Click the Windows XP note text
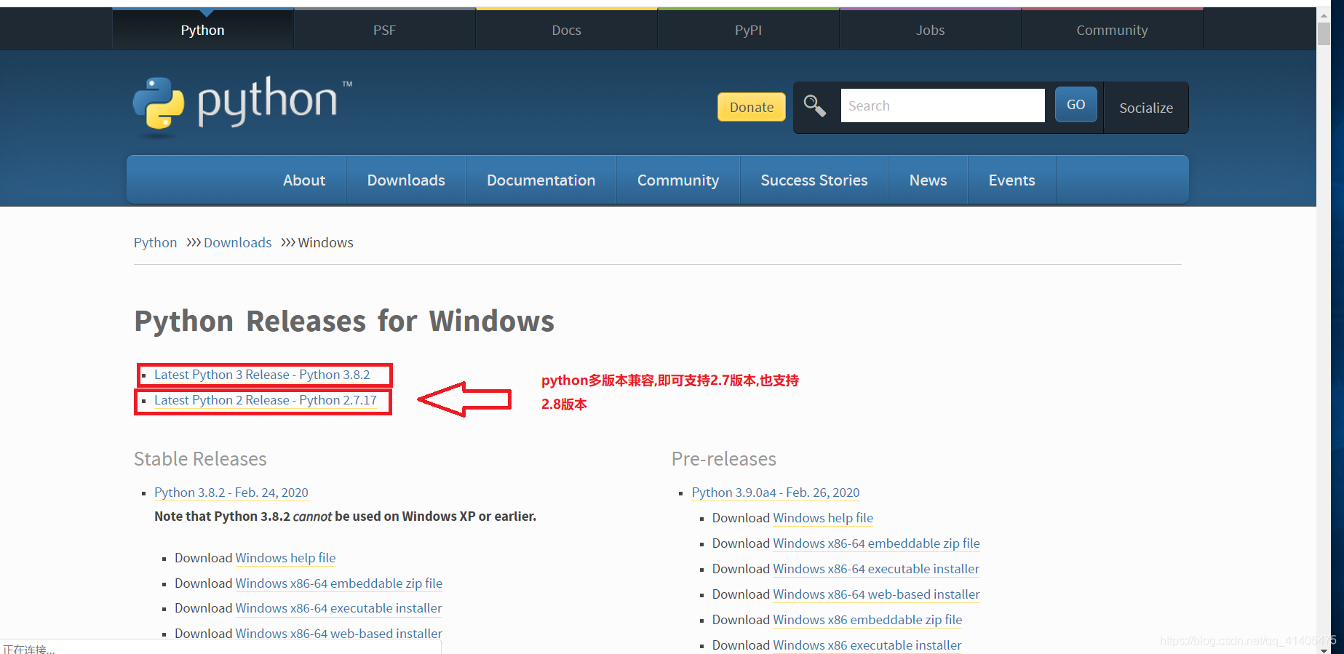Screen dimensions: 1344x654 click(345, 517)
